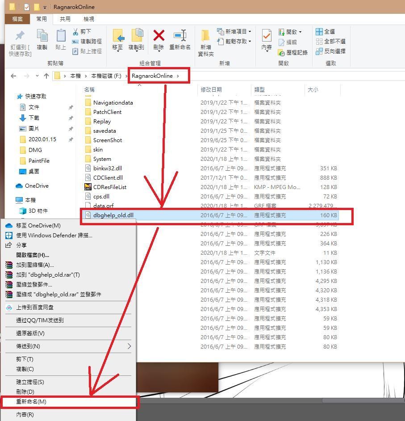Click the Cut scissors icon
The height and width of the screenshot is (421, 405).
coord(75,32)
